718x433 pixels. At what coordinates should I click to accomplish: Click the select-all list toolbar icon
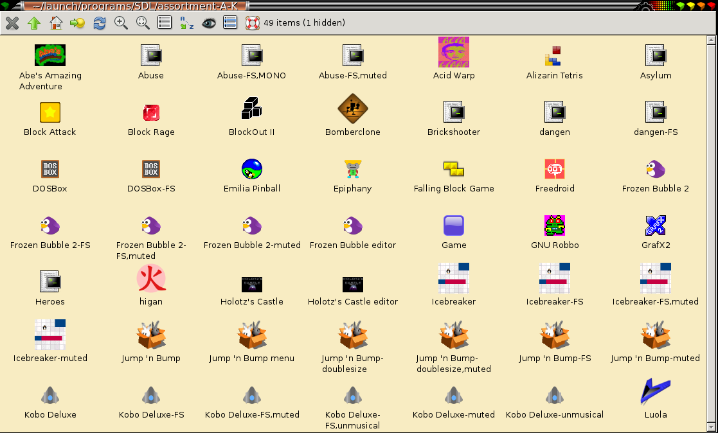pos(230,23)
